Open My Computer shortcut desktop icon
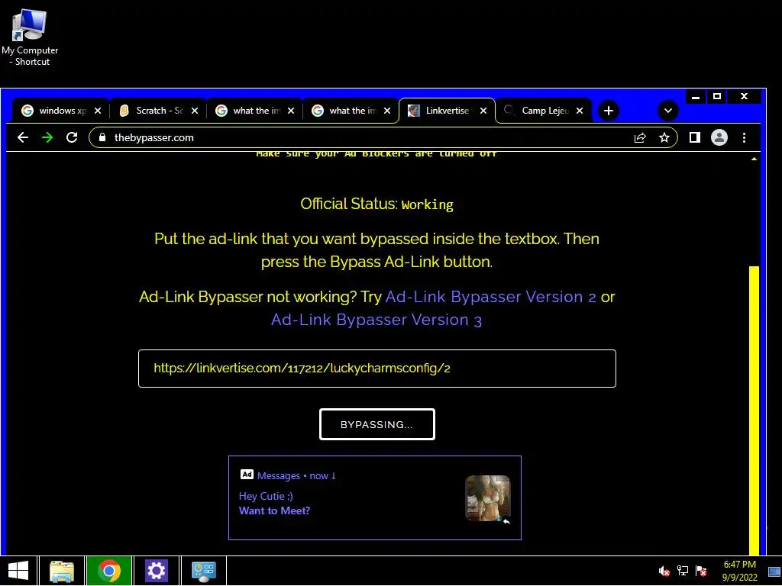This screenshot has width=782, height=586. tap(29, 38)
